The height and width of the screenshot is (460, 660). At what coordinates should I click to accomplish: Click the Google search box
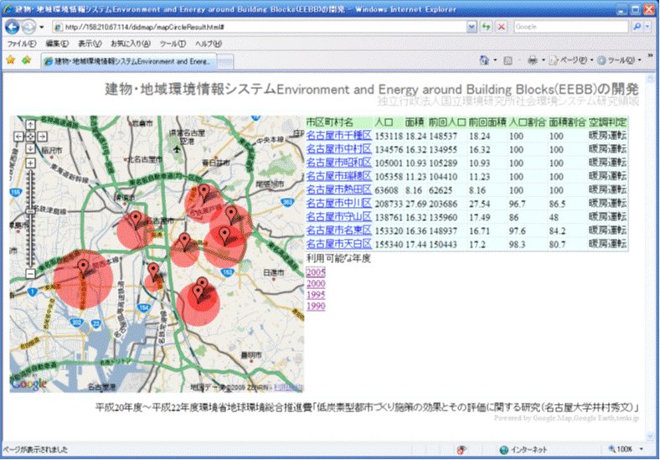[x=570, y=27]
